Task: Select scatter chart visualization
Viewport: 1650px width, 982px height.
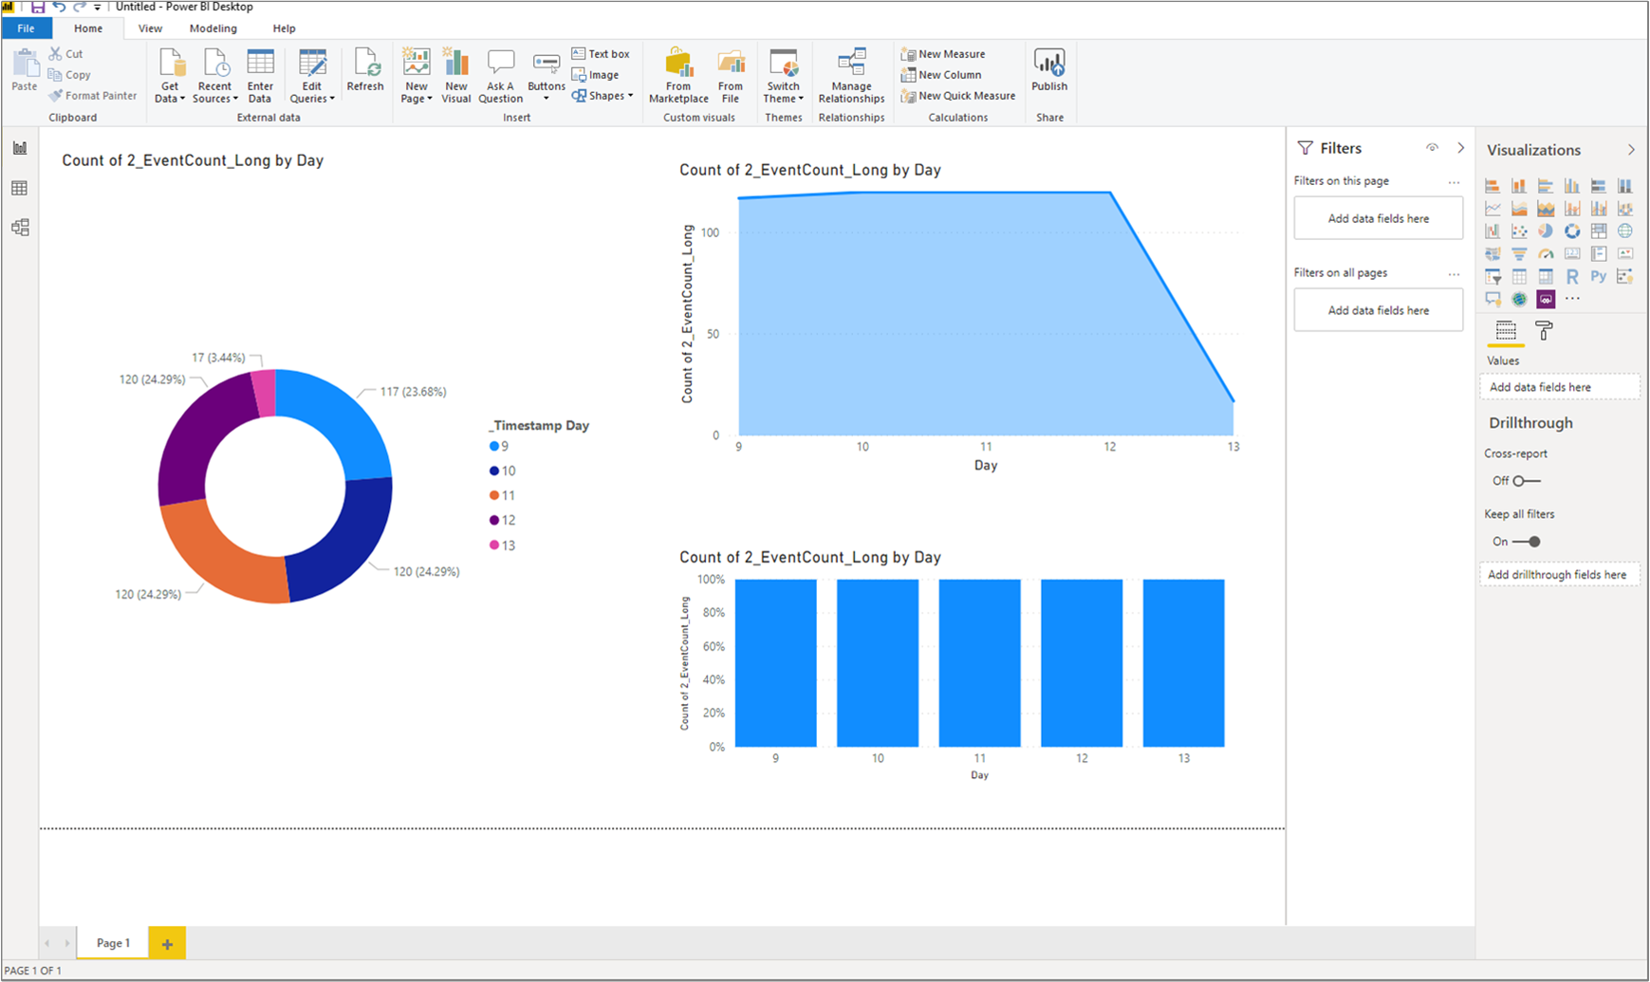Action: (x=1519, y=231)
